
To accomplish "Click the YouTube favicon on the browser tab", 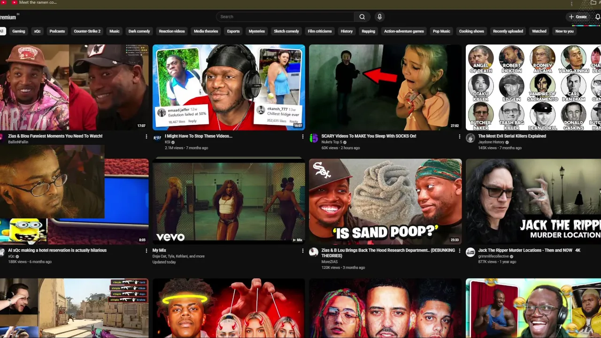I will pyautogui.click(x=14, y=2).
